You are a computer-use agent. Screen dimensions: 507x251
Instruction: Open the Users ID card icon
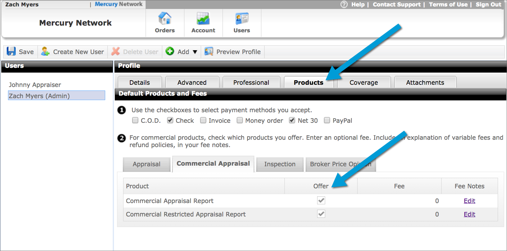[242, 18]
